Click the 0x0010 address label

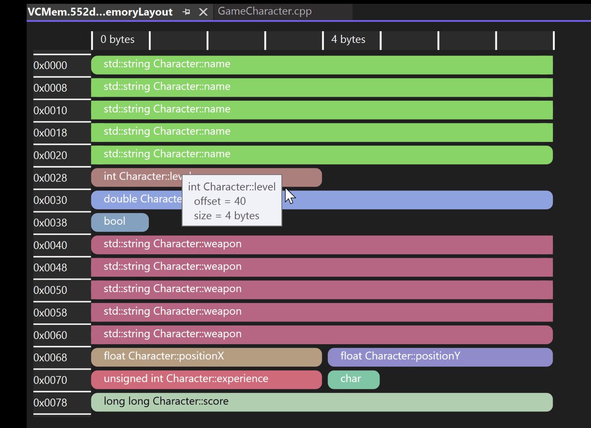50,110
